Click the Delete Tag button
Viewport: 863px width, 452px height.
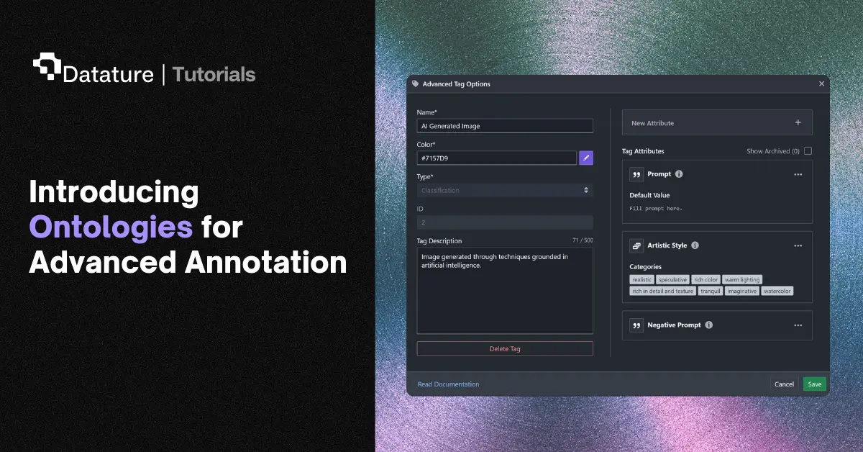point(504,348)
